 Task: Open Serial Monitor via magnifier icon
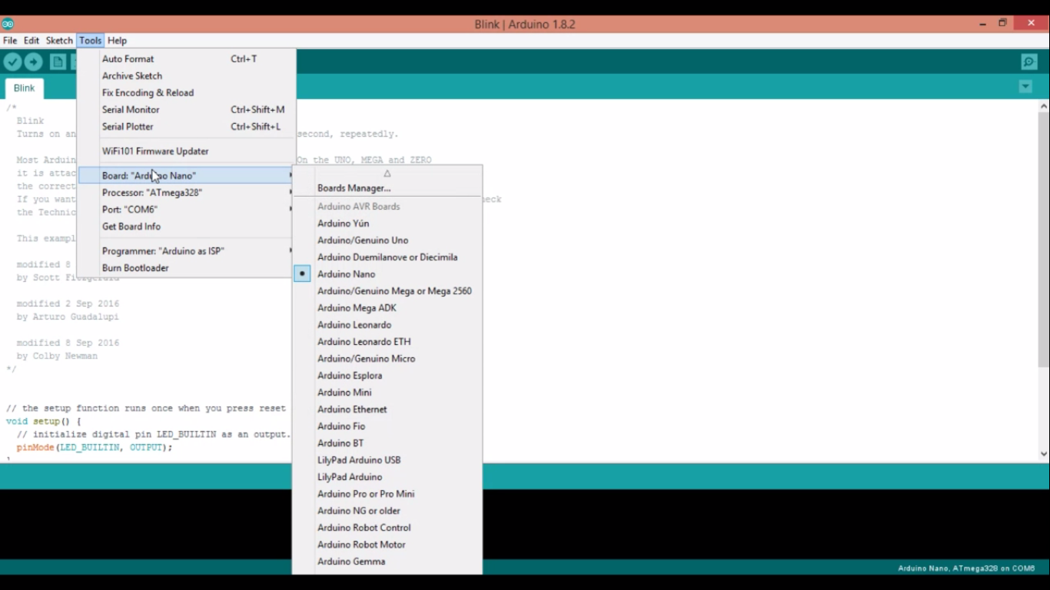coord(1028,62)
